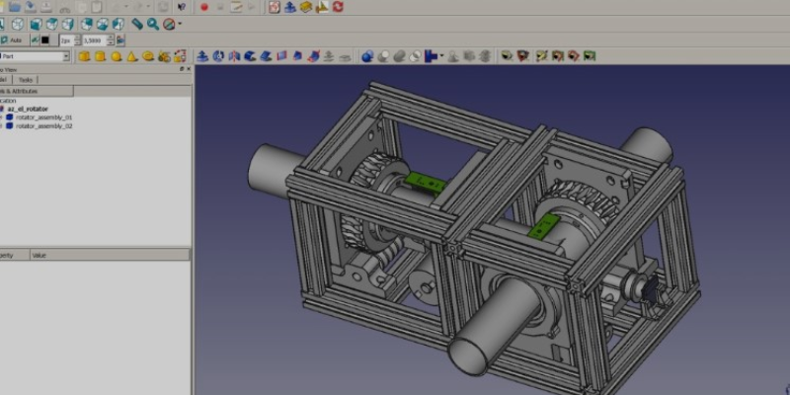Click the zoom magnifier icon
The height and width of the screenshot is (395, 790).
click(153, 24)
